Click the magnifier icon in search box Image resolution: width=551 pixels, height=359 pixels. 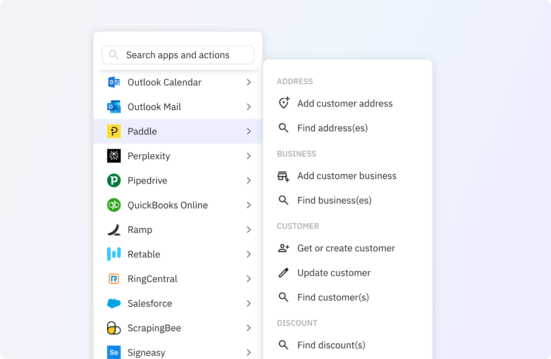(114, 55)
